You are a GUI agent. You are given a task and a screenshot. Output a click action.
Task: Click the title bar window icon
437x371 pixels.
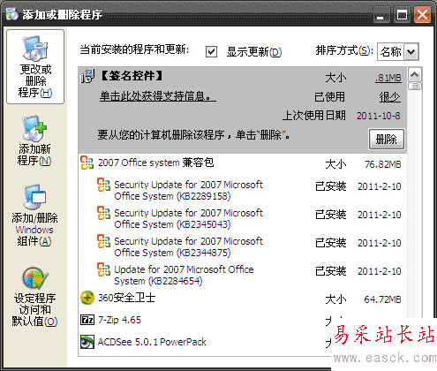click(12, 14)
